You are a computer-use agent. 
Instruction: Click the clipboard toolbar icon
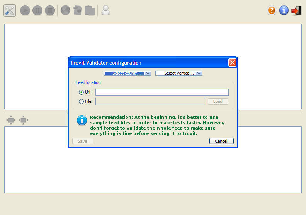click(90, 10)
